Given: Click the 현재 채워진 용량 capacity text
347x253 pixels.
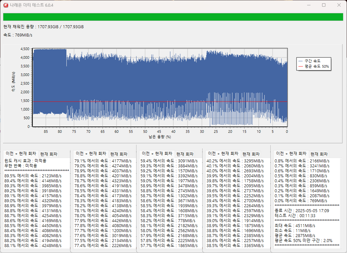Looking at the screenshot, I should 43,27.
